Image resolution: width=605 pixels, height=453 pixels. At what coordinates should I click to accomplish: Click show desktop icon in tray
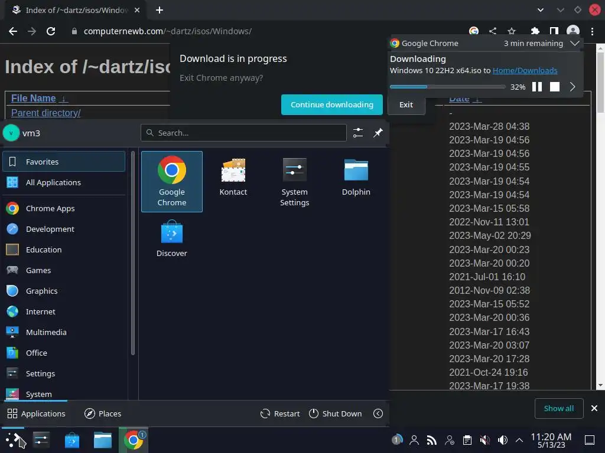click(x=590, y=440)
